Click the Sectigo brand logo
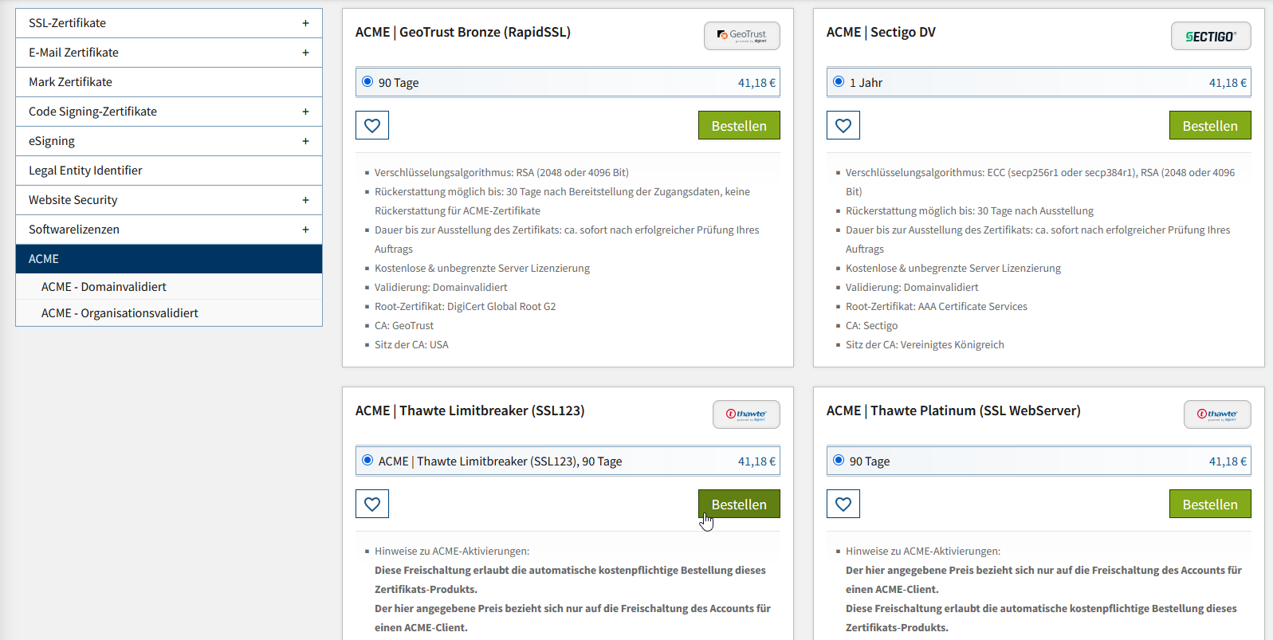The height and width of the screenshot is (640, 1273). (x=1210, y=36)
